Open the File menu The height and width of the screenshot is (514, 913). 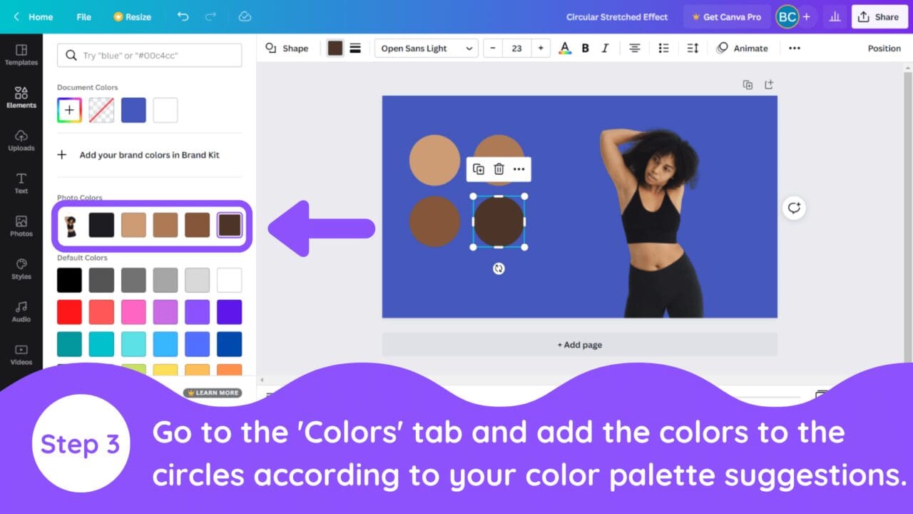(x=83, y=16)
